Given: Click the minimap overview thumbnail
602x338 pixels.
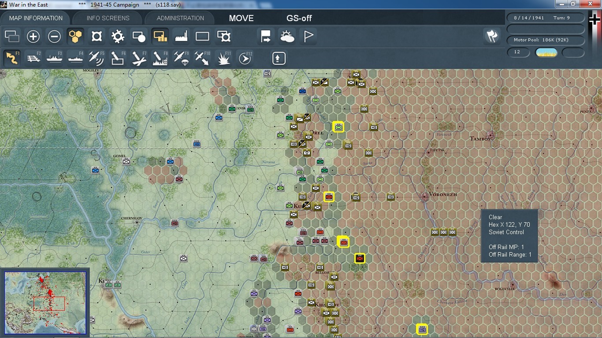Looking at the screenshot, I should 45,302.
